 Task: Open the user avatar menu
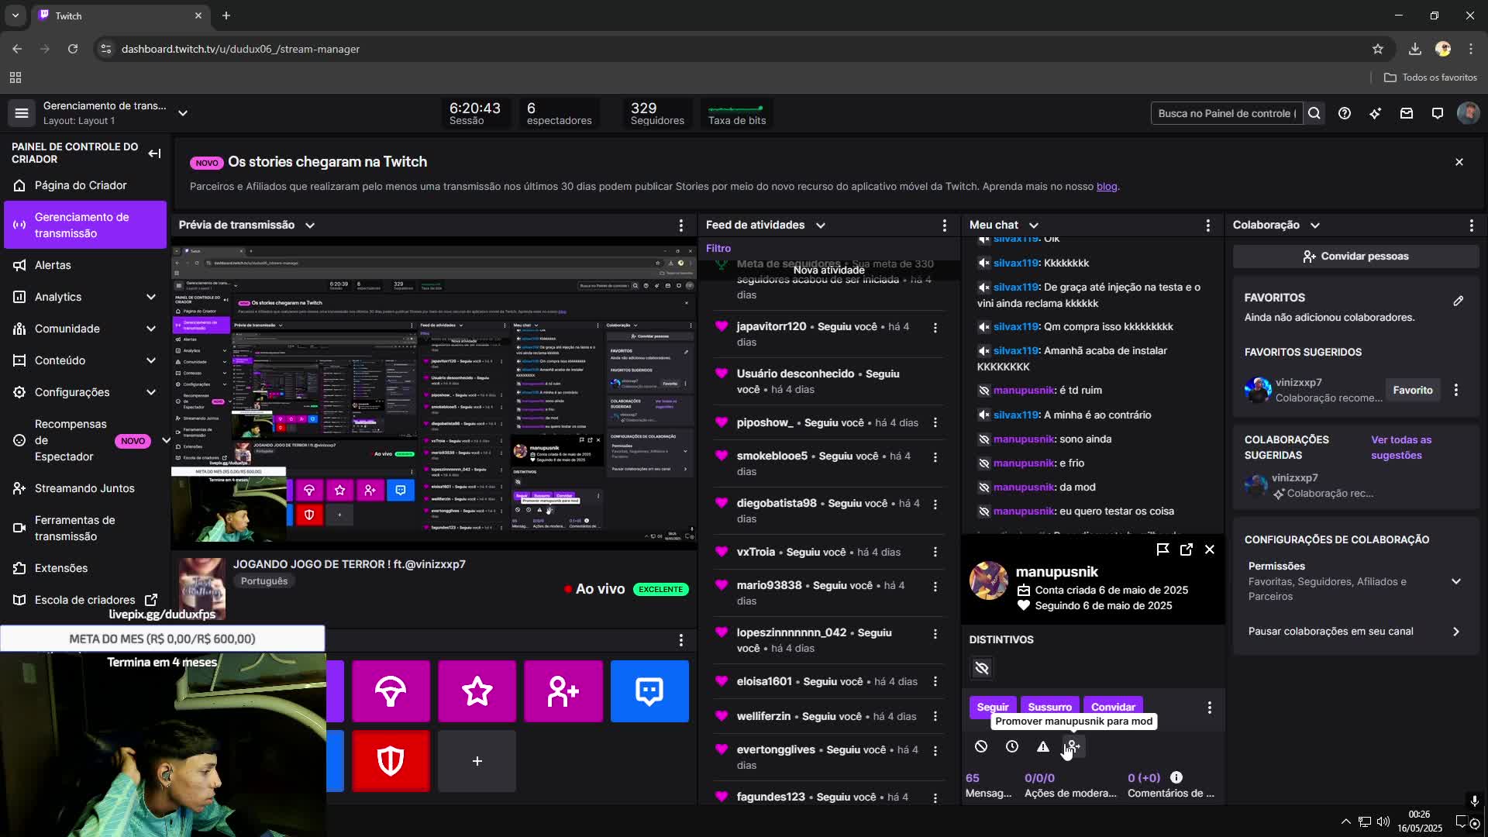click(x=1468, y=113)
